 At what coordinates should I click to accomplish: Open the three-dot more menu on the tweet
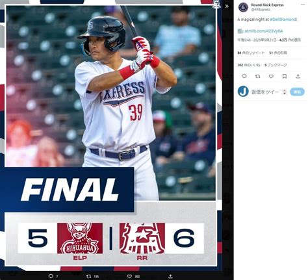tap(303, 5)
